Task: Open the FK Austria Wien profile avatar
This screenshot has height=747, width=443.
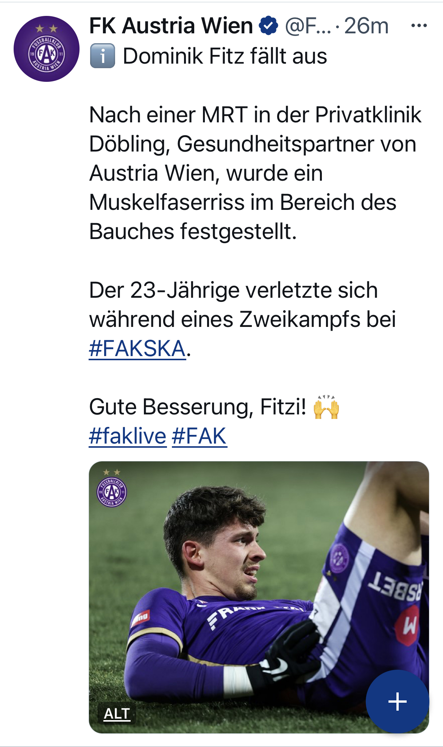Action: click(47, 49)
